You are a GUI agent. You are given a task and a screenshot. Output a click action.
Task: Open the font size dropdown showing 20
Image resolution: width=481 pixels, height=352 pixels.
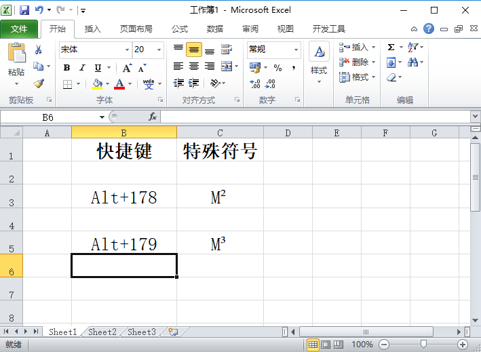tap(159, 50)
